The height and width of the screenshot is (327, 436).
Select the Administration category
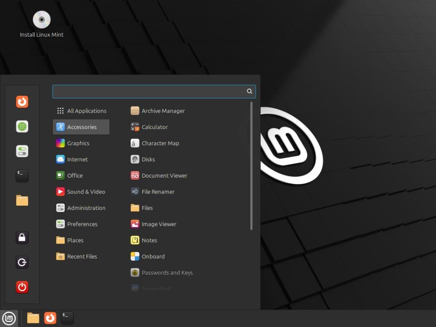[81, 208]
